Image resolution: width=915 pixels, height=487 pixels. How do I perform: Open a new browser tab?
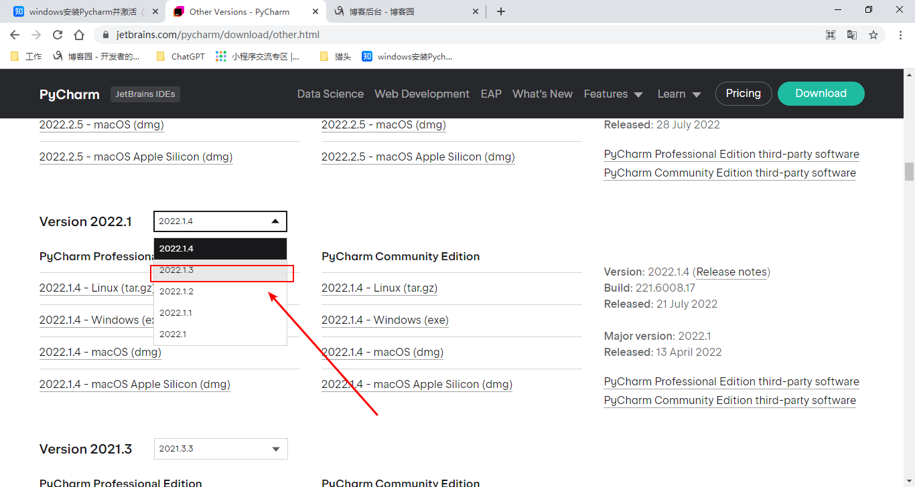[x=501, y=11]
